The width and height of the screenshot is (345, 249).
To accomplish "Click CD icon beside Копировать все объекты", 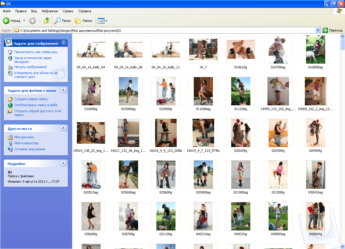I will pyautogui.click(x=10, y=73).
